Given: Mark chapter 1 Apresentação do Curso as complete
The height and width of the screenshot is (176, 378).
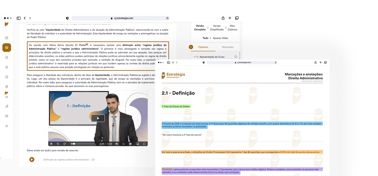Looking at the screenshot, I should coord(236,57).
